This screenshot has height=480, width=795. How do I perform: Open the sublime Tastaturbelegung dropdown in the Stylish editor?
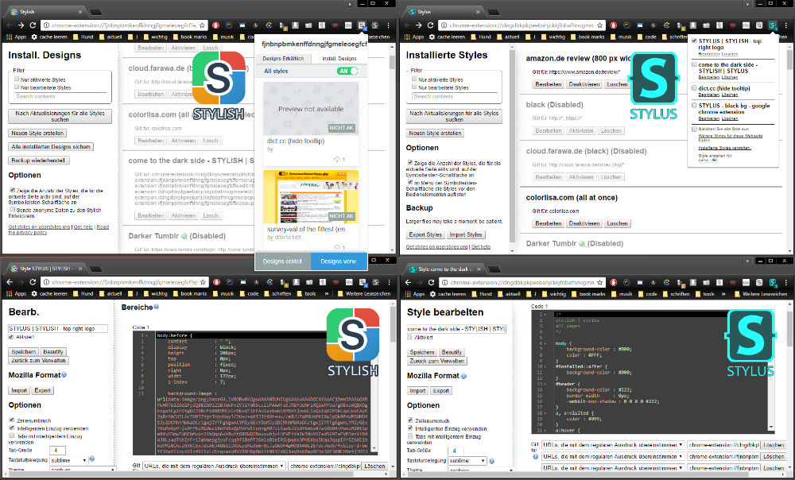(66, 459)
